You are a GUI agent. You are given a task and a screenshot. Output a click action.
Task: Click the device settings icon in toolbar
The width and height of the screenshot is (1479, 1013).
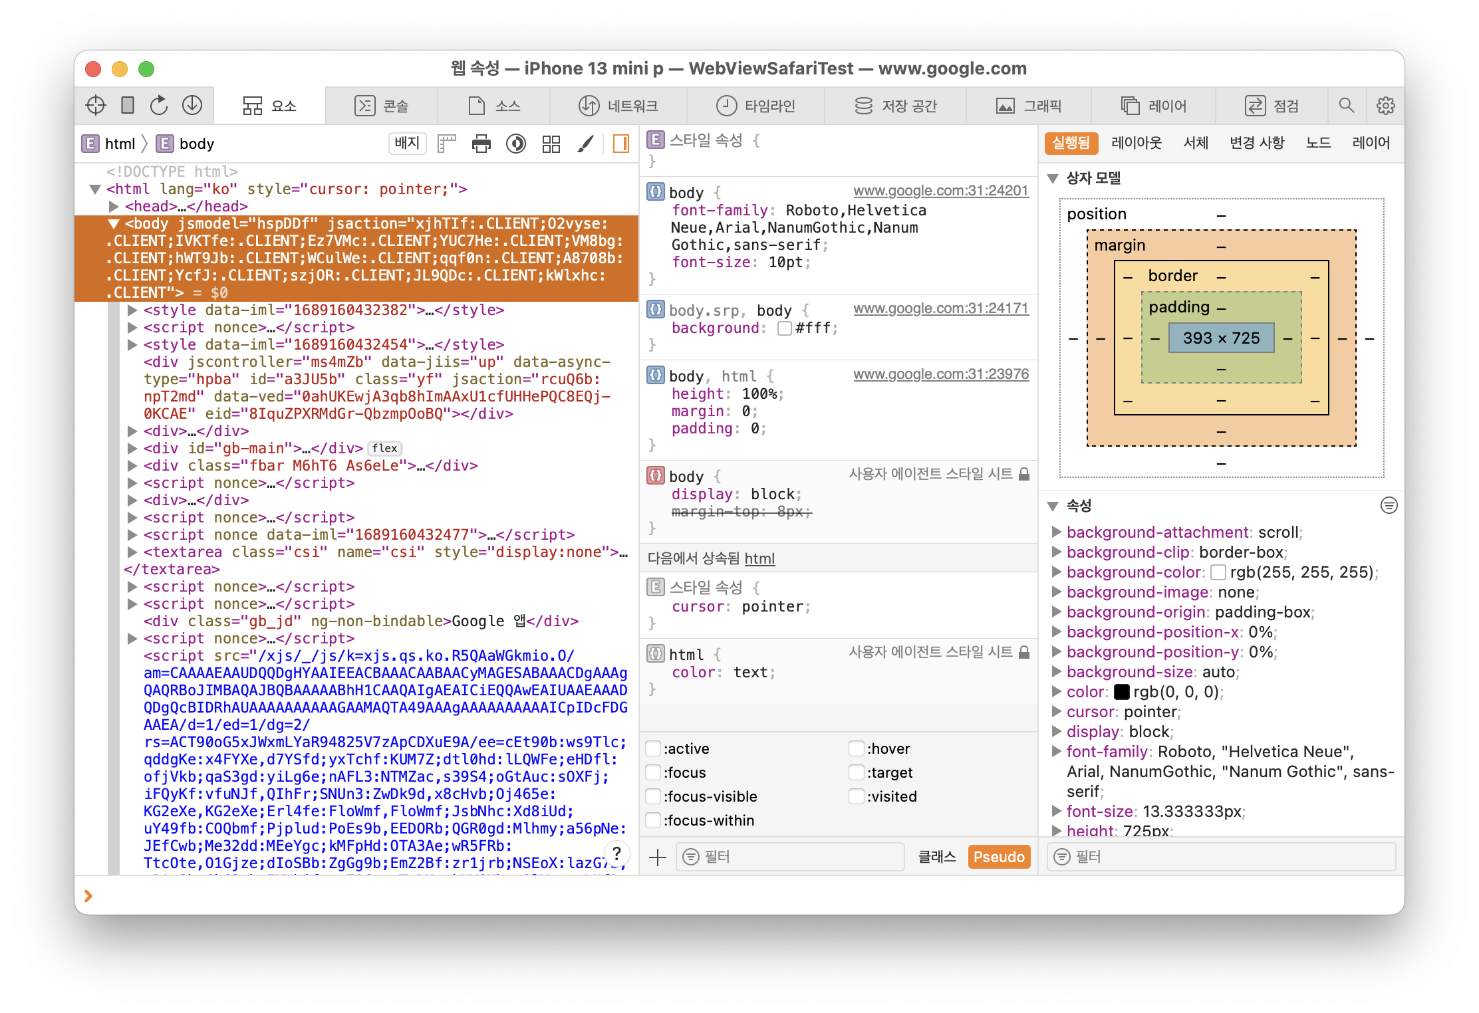point(128,105)
